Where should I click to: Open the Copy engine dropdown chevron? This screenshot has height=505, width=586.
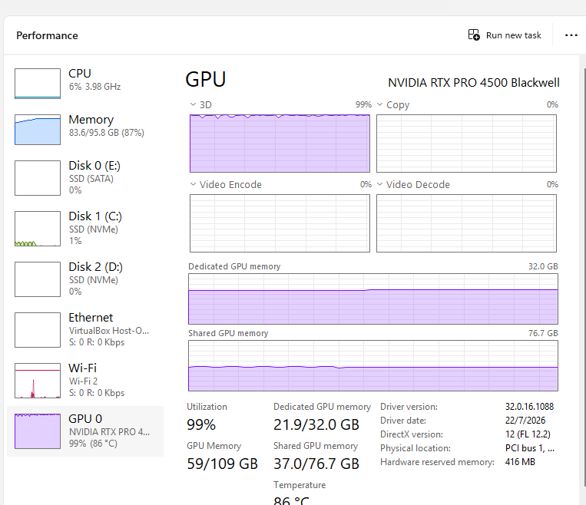pyautogui.click(x=379, y=104)
